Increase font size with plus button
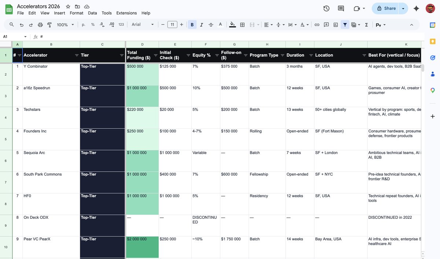This screenshot has width=440, height=259. click(x=181, y=25)
